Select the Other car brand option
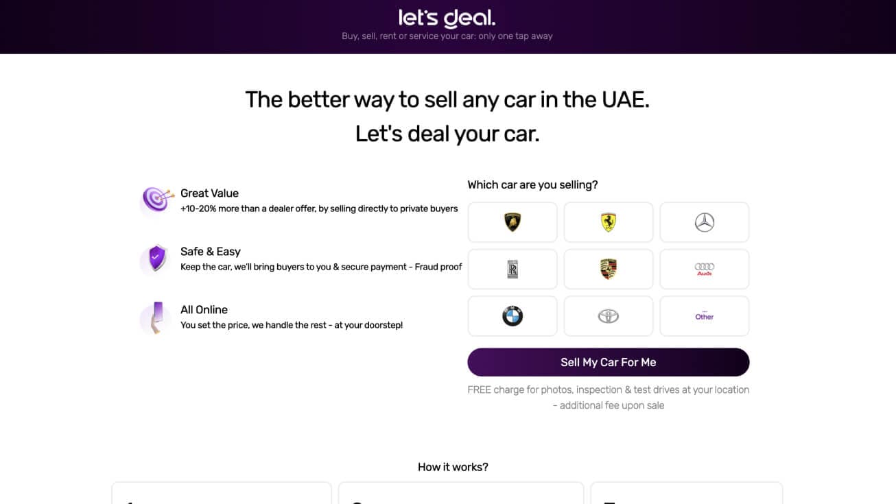This screenshot has height=504, width=896. pyautogui.click(x=705, y=316)
